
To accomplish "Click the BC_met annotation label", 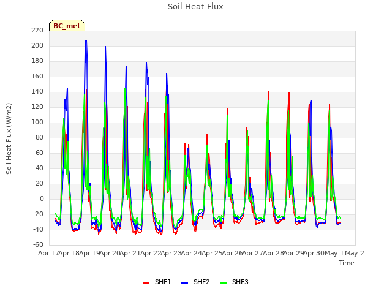I will [x=67, y=26].
